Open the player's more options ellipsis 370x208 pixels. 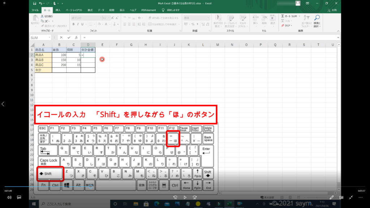click(x=360, y=198)
